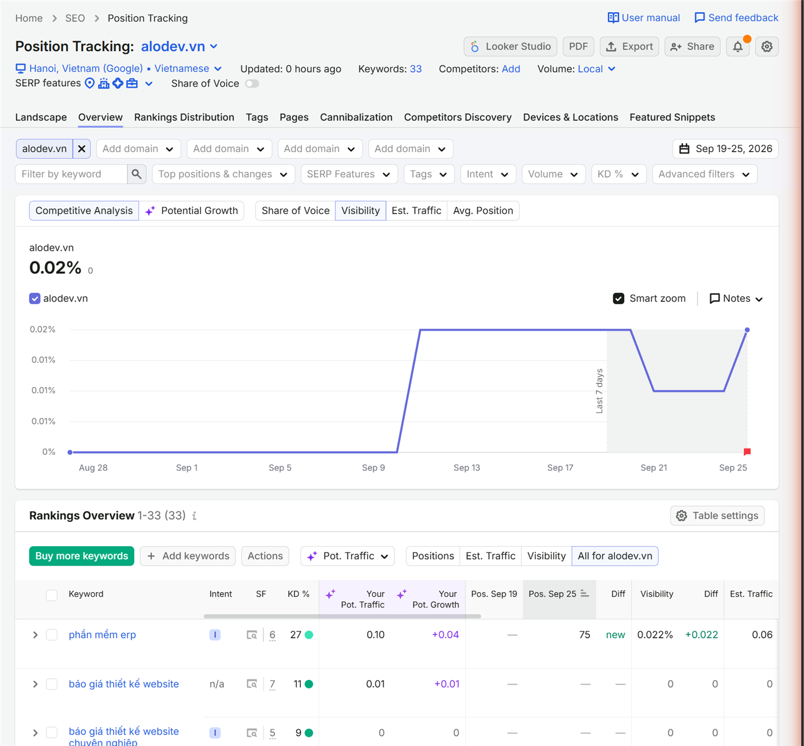Open SERP Features filter dropdown

(349, 174)
